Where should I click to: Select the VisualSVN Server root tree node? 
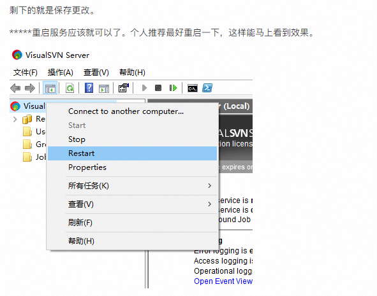coord(28,106)
